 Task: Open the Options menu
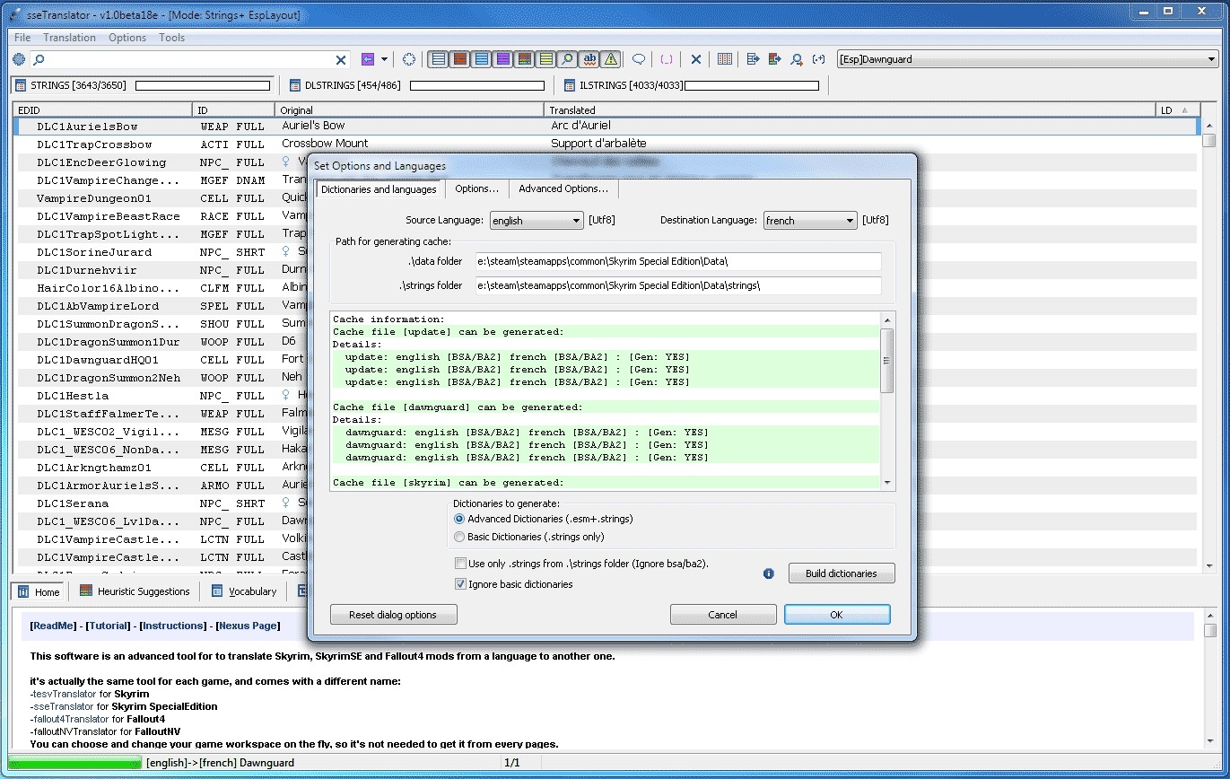pos(127,38)
